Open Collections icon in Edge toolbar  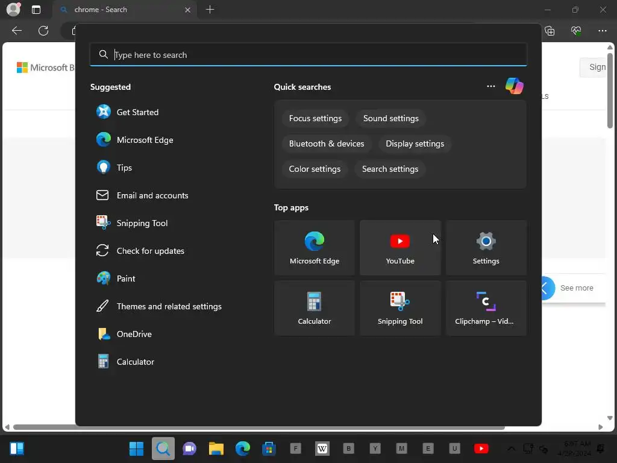coord(550,31)
